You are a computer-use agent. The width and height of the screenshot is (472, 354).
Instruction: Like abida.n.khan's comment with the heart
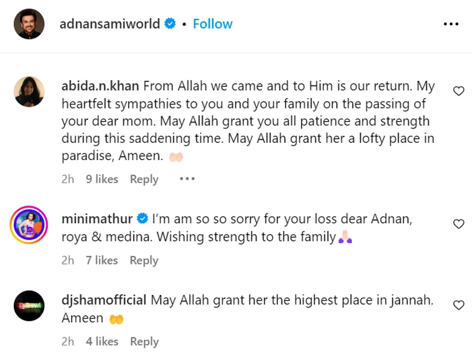pos(458,91)
